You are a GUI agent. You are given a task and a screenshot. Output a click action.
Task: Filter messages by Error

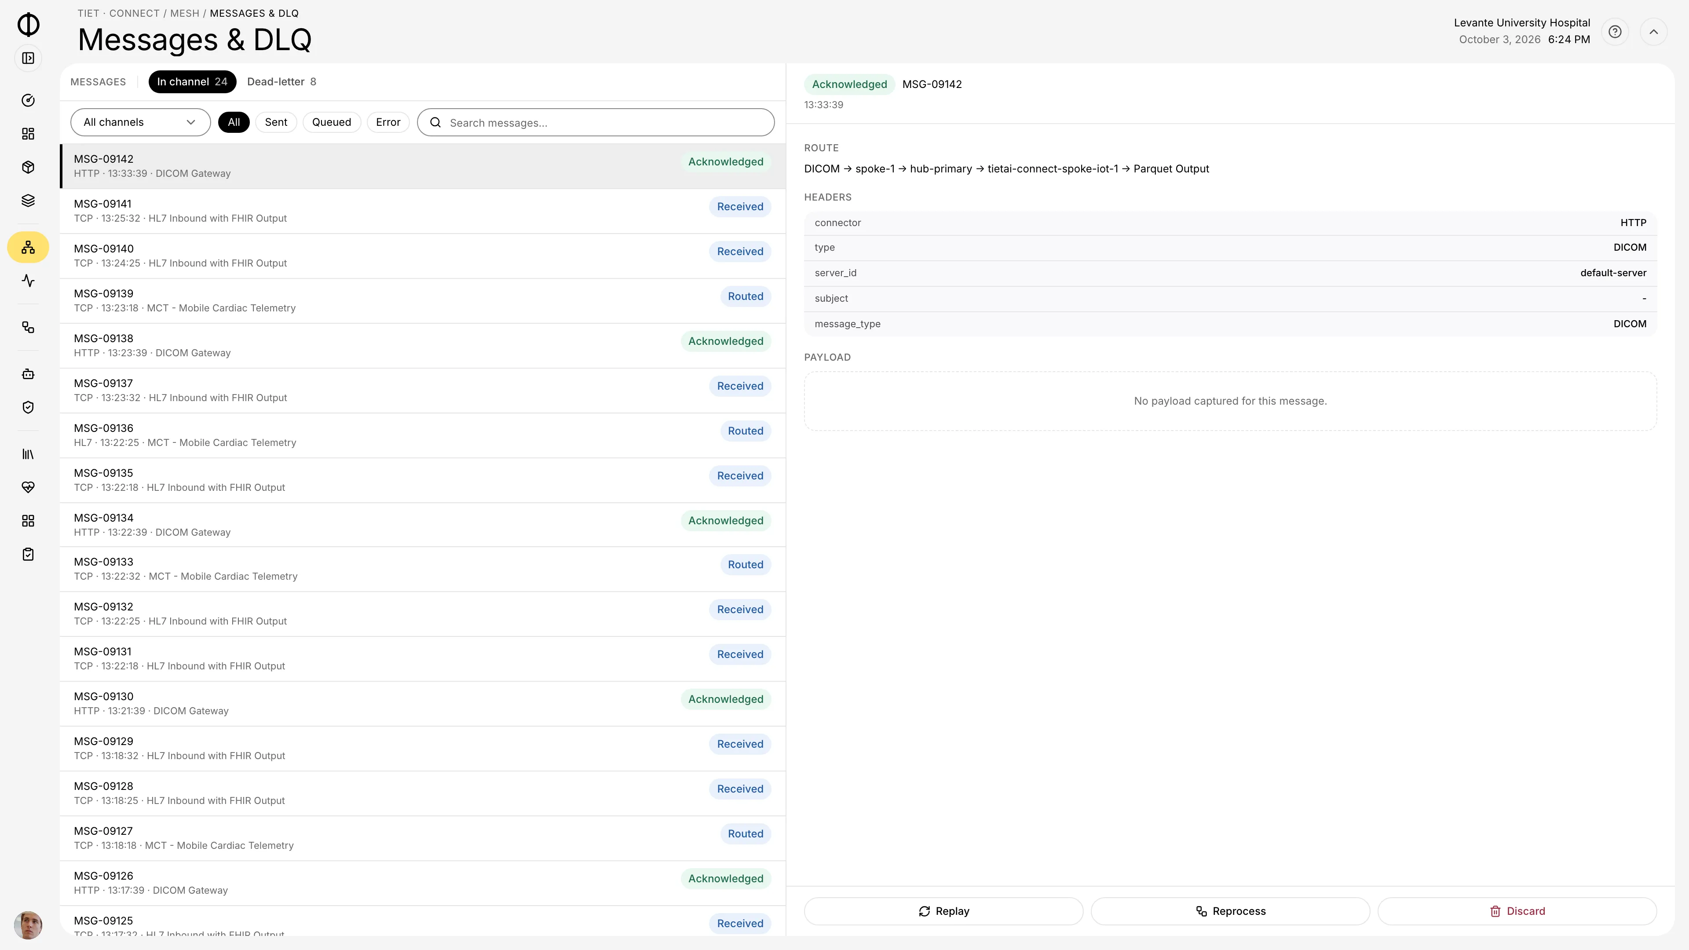pyautogui.click(x=388, y=123)
